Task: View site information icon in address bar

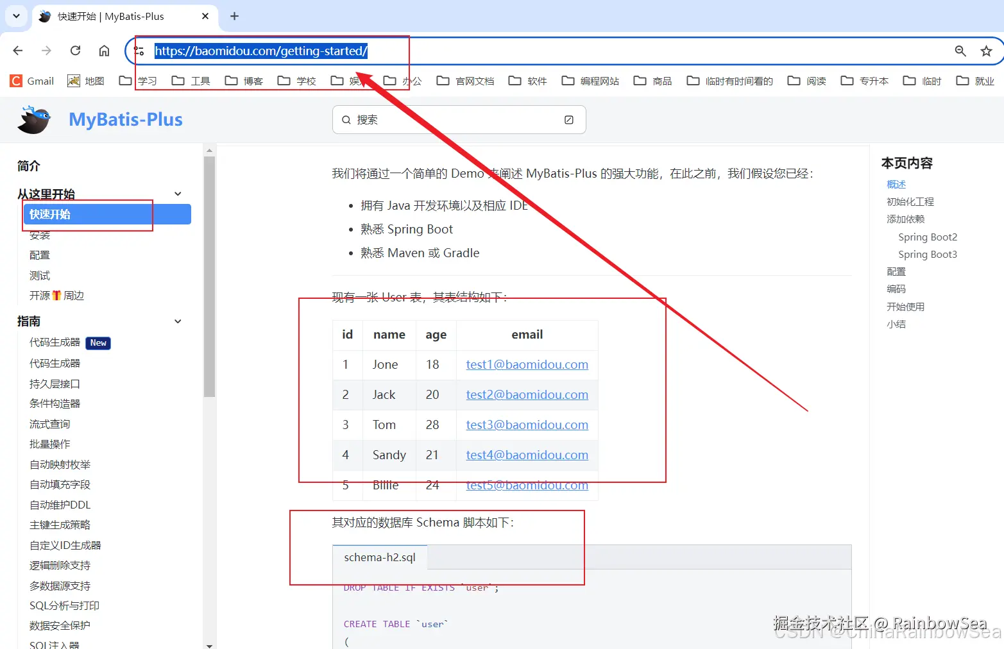Action: pyautogui.click(x=139, y=51)
